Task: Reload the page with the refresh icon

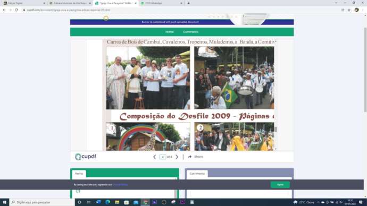Action: [16, 10]
